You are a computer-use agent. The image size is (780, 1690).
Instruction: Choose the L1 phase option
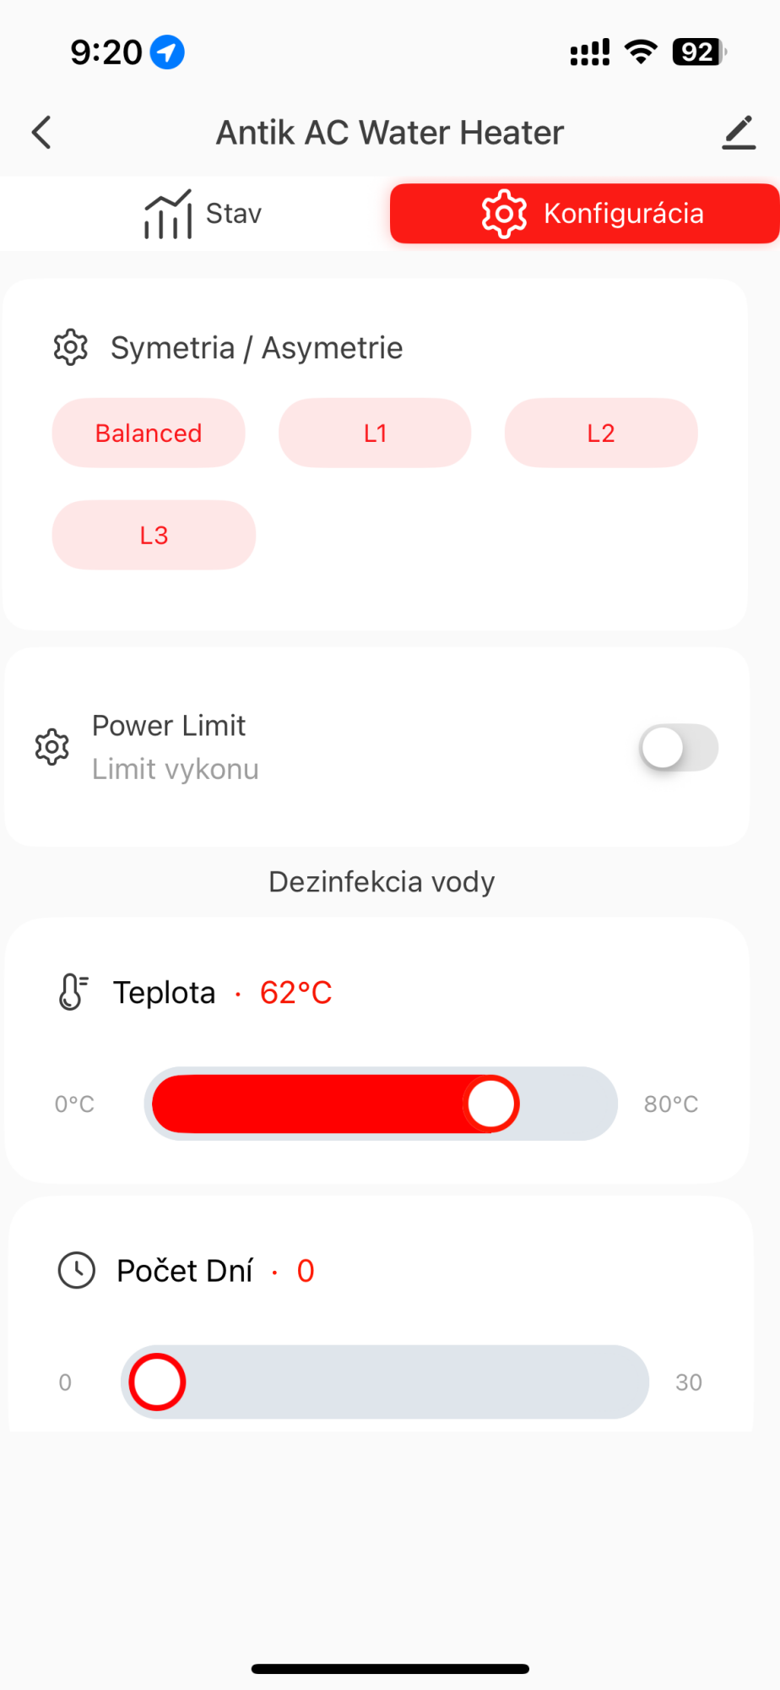pos(375,433)
